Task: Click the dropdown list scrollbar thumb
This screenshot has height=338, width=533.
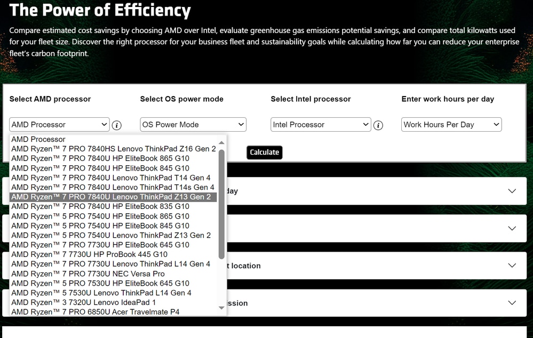Action: click(x=221, y=204)
